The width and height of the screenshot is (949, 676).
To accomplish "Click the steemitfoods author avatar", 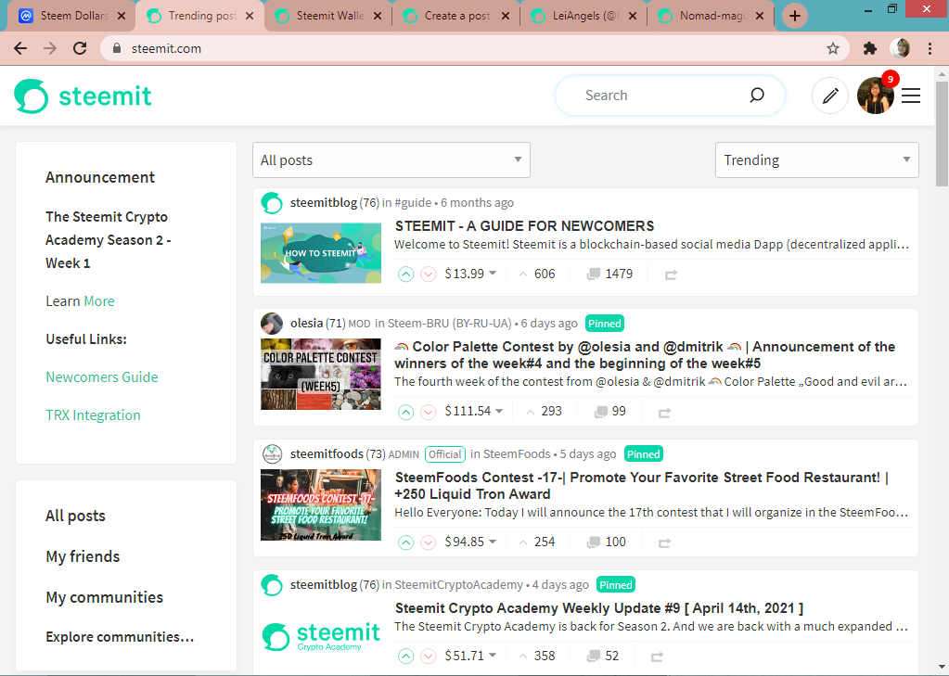I will tap(272, 453).
